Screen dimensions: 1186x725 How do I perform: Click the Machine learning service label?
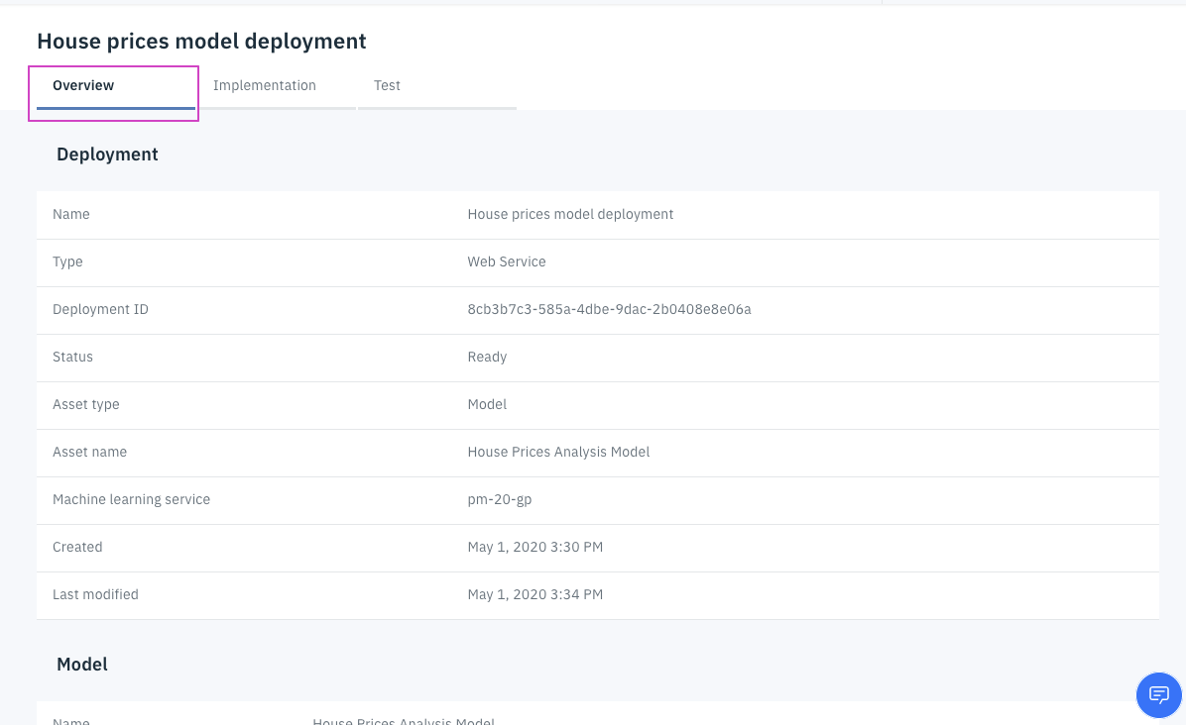131,500
